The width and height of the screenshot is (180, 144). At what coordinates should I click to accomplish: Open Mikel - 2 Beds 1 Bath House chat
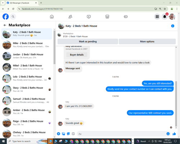[27, 67]
